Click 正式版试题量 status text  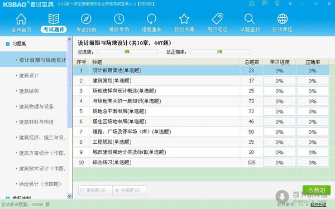point(26,205)
